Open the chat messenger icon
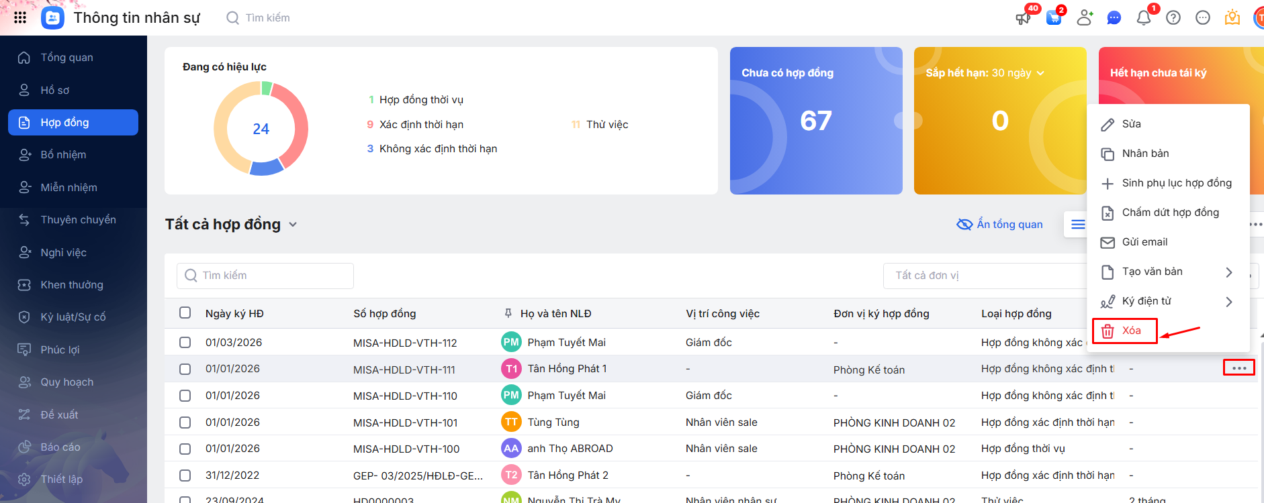This screenshot has width=1264, height=503. 1114,18
